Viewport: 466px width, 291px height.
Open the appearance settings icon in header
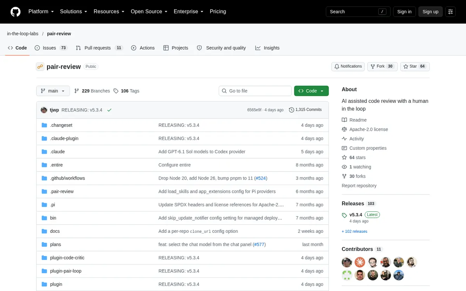click(x=450, y=12)
